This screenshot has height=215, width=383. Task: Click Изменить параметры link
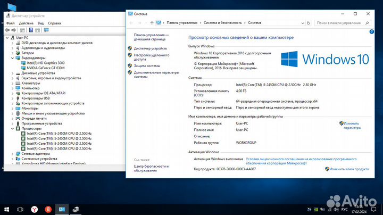point(352,126)
